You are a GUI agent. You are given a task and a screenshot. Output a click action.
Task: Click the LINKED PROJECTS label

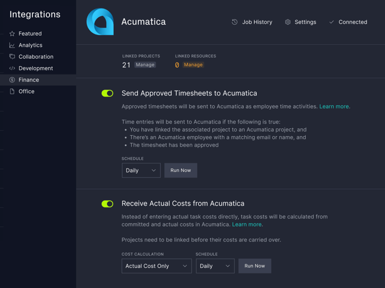coord(141,56)
